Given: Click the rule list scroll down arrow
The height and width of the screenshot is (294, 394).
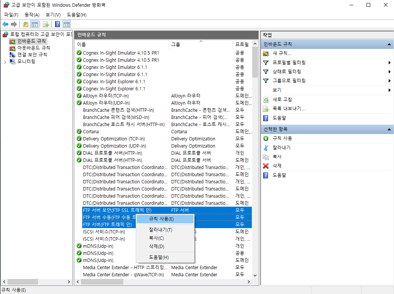Looking at the screenshot, I should [x=255, y=275].
